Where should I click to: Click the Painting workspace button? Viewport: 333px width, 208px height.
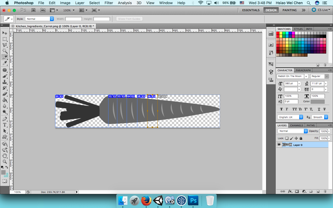[x=290, y=10]
